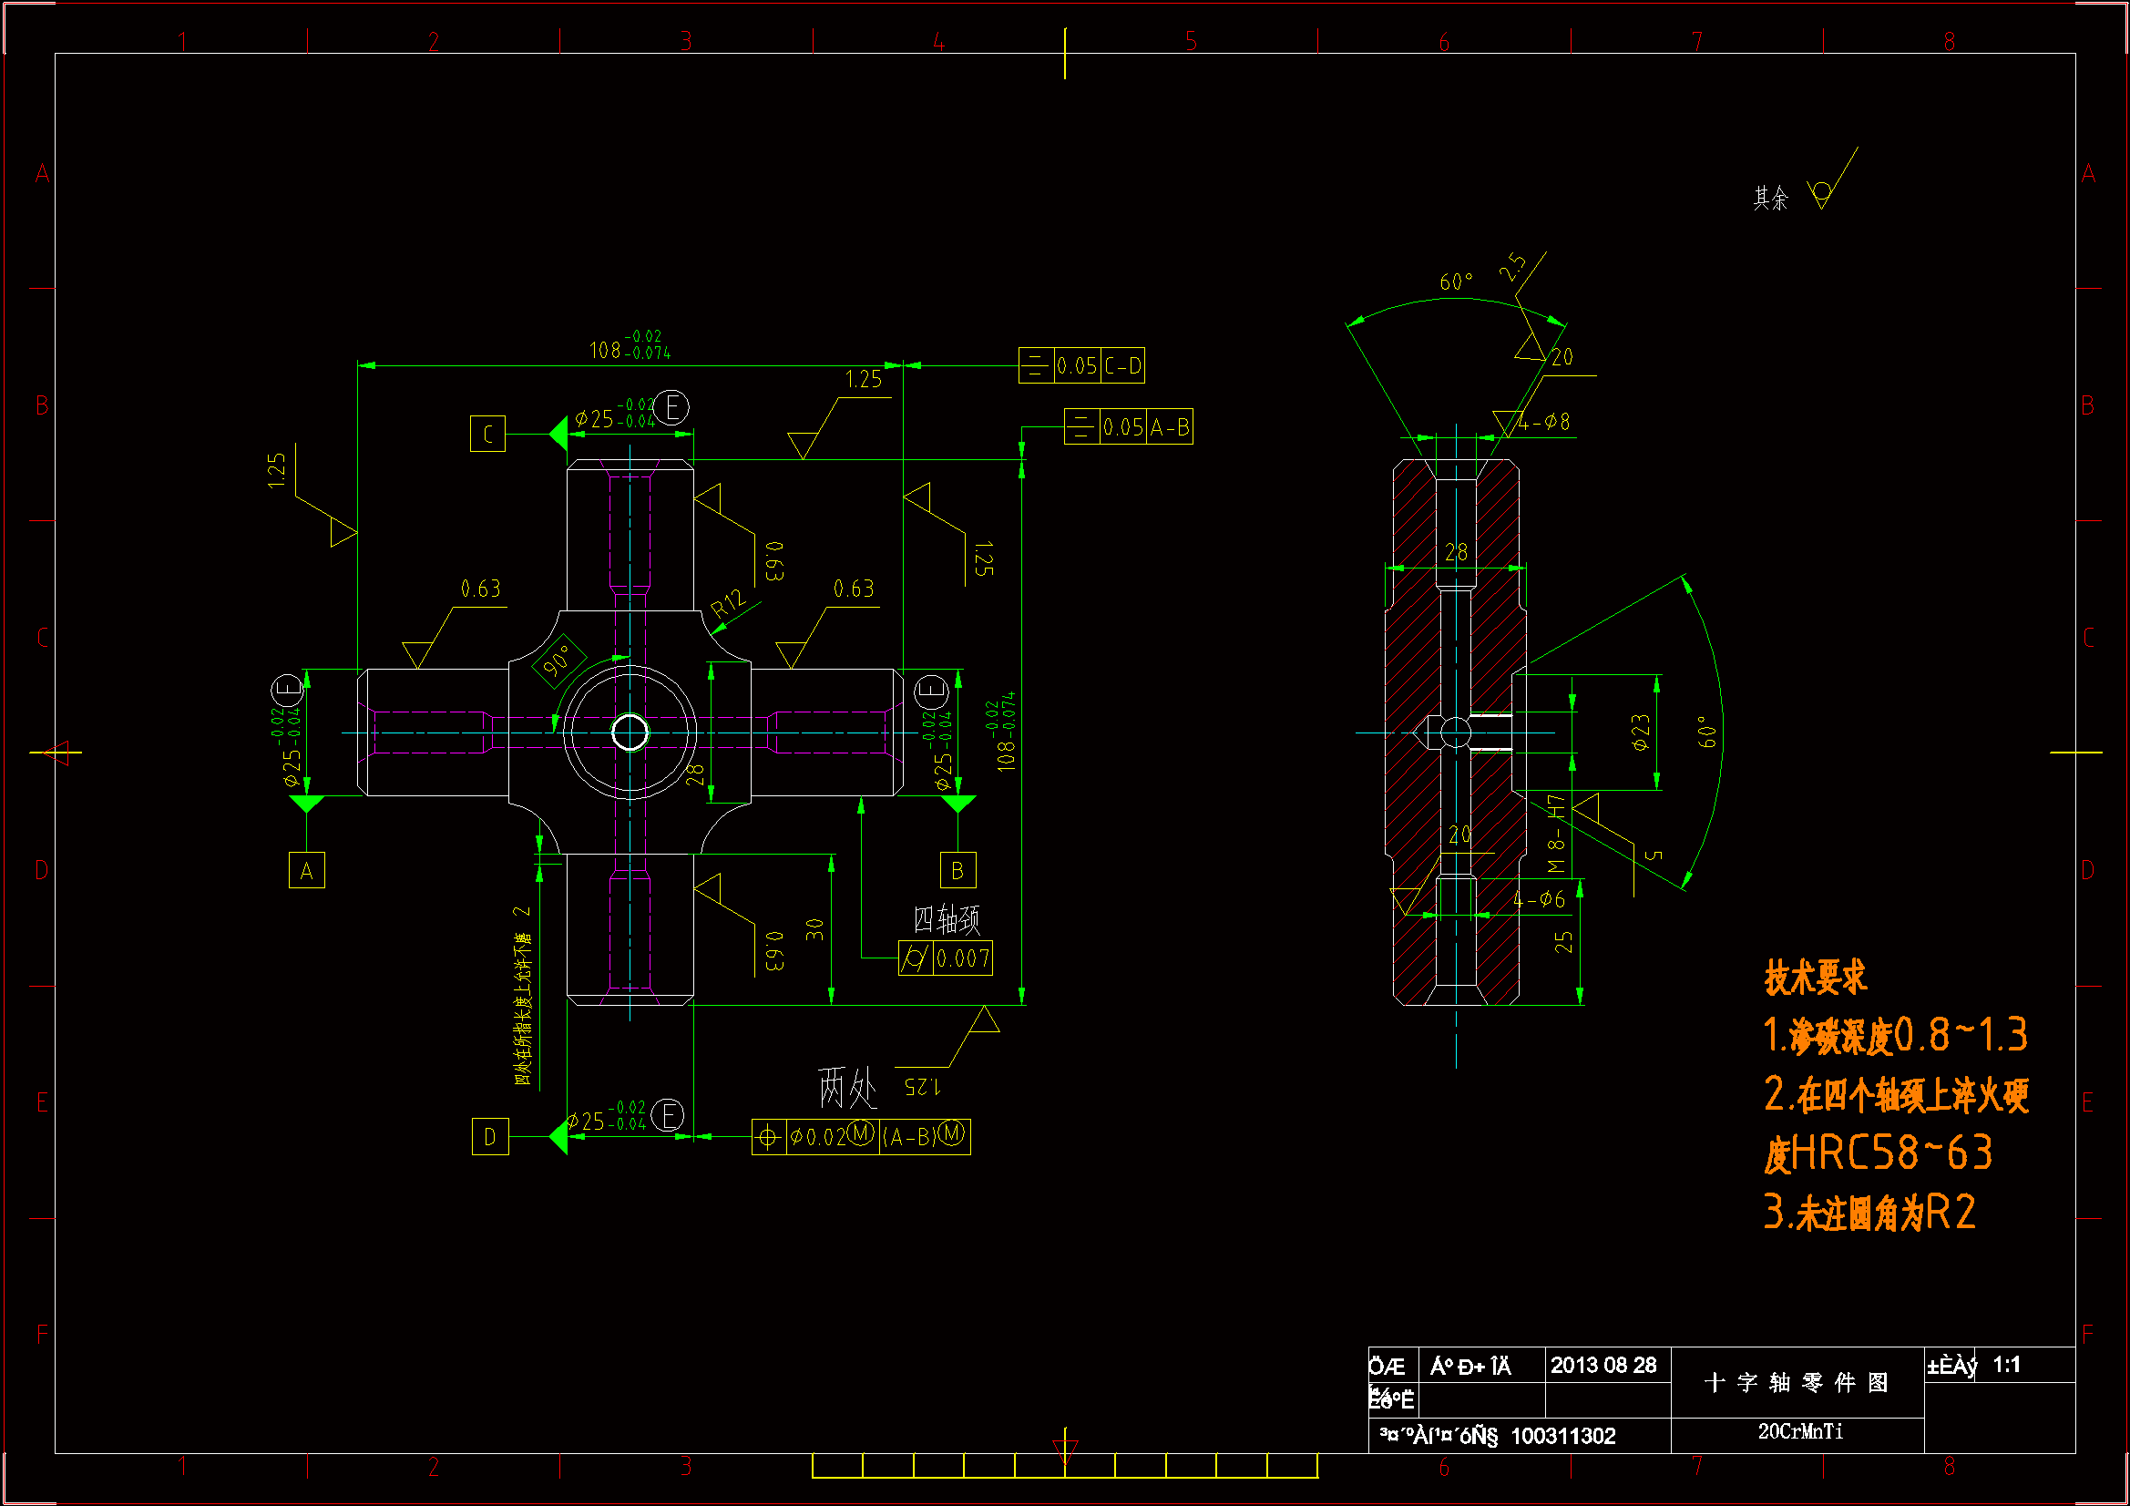Click the datum B label box
The width and height of the screenshot is (2130, 1506).
click(957, 870)
